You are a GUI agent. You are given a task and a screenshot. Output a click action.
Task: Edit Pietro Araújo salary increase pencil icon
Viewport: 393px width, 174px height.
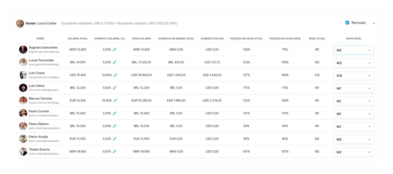114,139
